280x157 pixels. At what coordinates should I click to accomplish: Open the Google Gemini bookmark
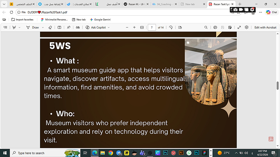coord(100,20)
